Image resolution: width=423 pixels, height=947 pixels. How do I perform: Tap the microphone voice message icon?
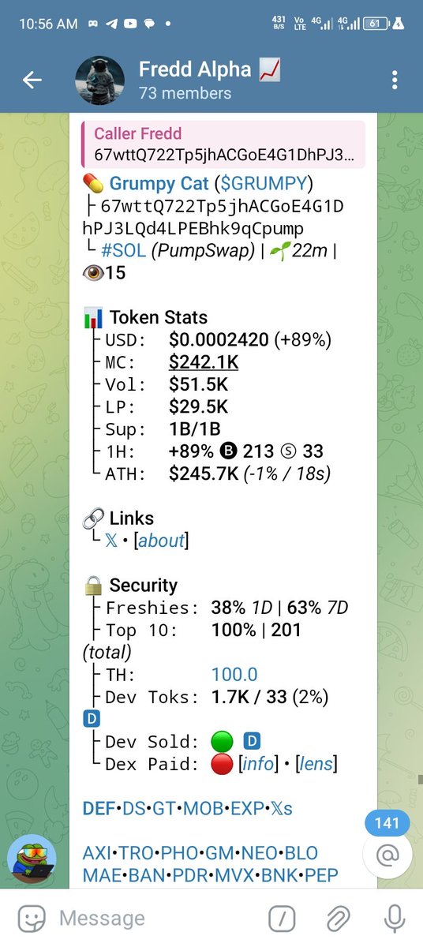pyautogui.click(x=395, y=918)
